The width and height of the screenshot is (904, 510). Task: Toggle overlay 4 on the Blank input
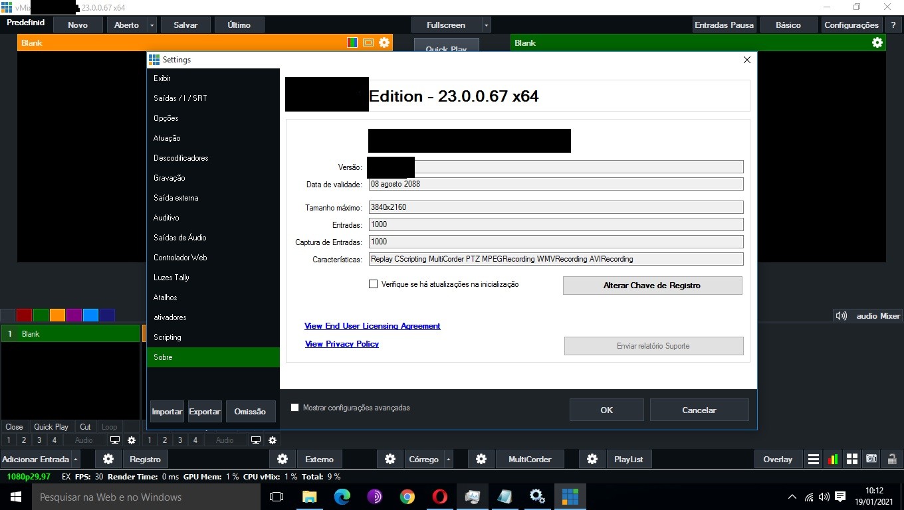point(55,440)
